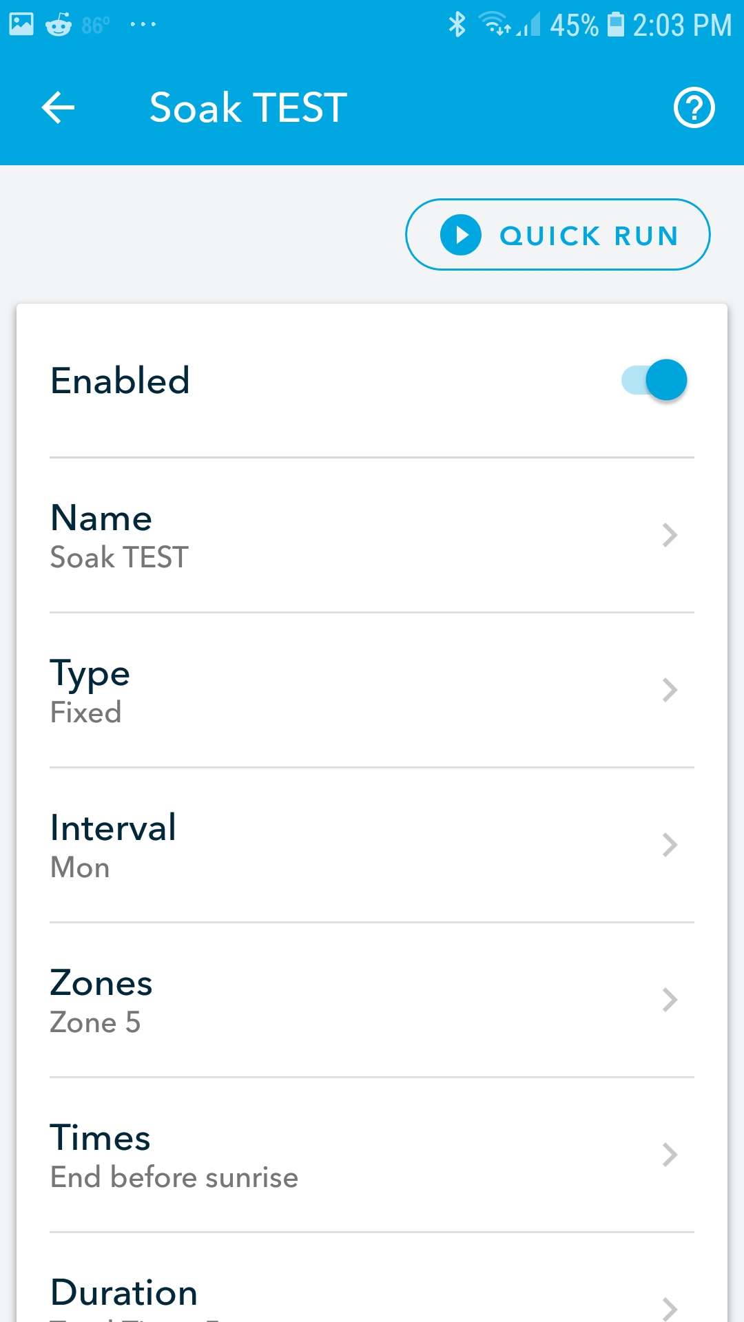This screenshot has height=1322, width=744.
Task: Click the QUICK RUN button label
Action: (589, 235)
